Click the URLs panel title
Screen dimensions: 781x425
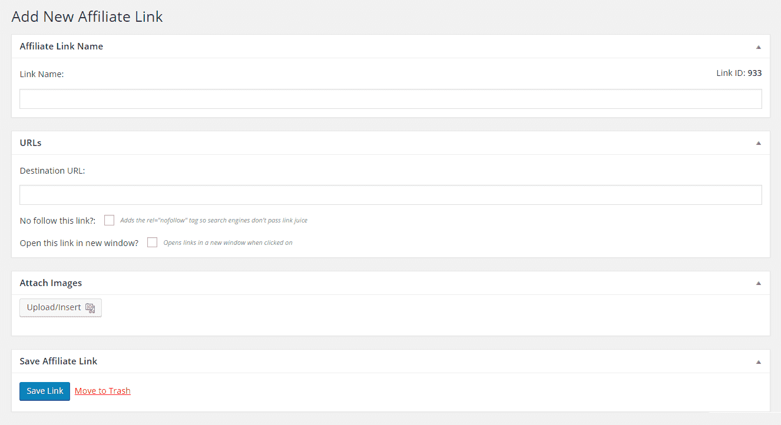pos(31,142)
